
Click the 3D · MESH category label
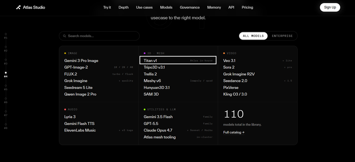pos(156,53)
